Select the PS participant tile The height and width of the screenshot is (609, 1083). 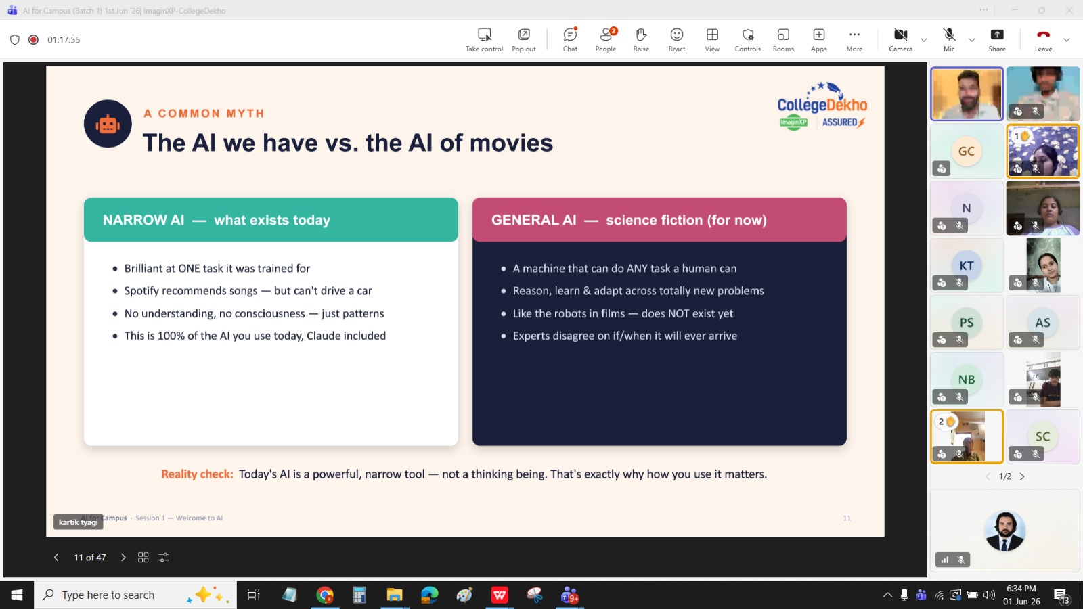[967, 322]
